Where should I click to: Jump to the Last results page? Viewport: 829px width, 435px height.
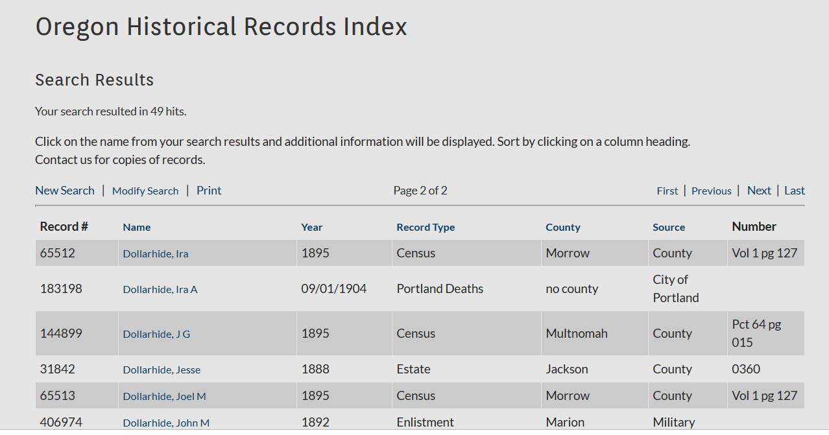tap(794, 191)
